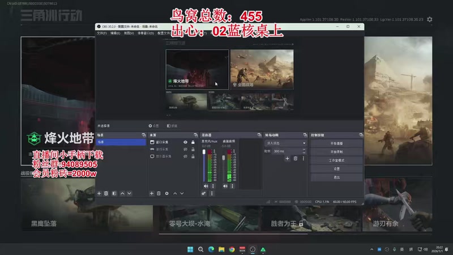Open Mic/Aux channel three-dot options
453x255 pixels.
(213, 186)
